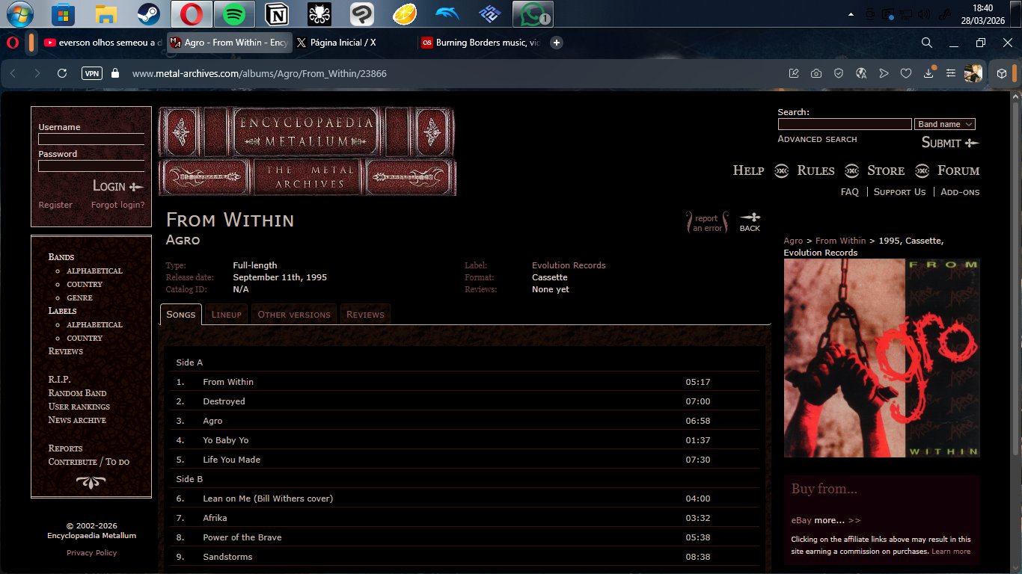Click 'report an error' link
The height and width of the screenshot is (574, 1022).
click(x=707, y=223)
